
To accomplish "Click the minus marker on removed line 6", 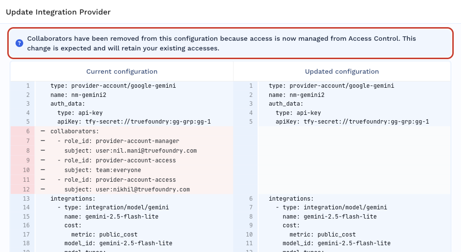I will point(43,131).
